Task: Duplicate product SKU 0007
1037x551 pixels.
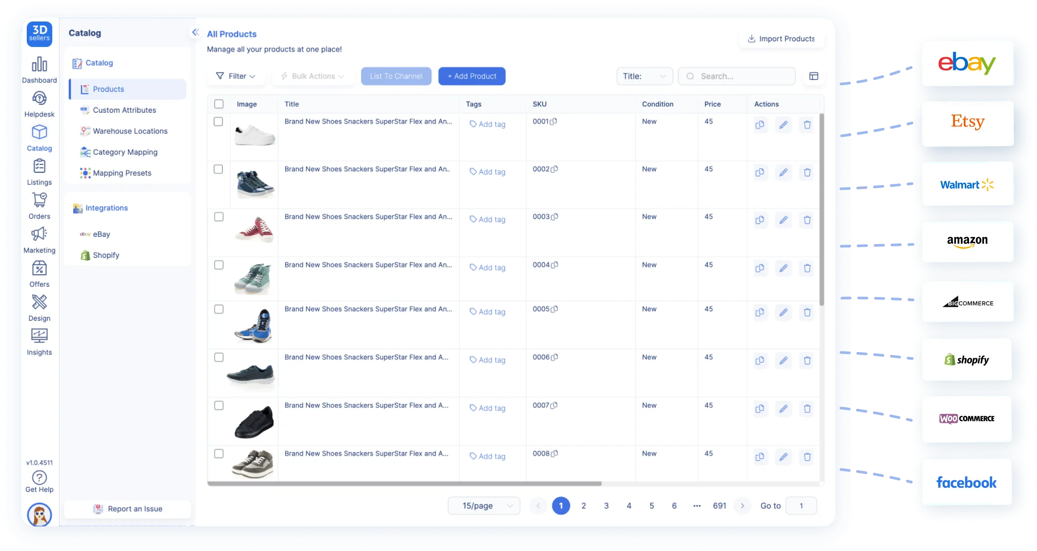Action: pyautogui.click(x=760, y=409)
